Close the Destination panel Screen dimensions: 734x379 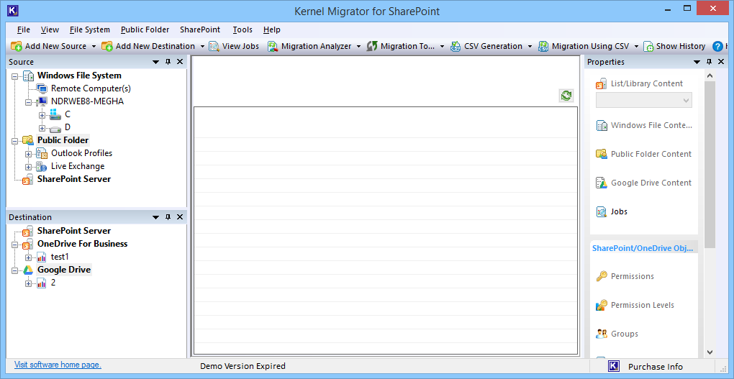pos(180,217)
